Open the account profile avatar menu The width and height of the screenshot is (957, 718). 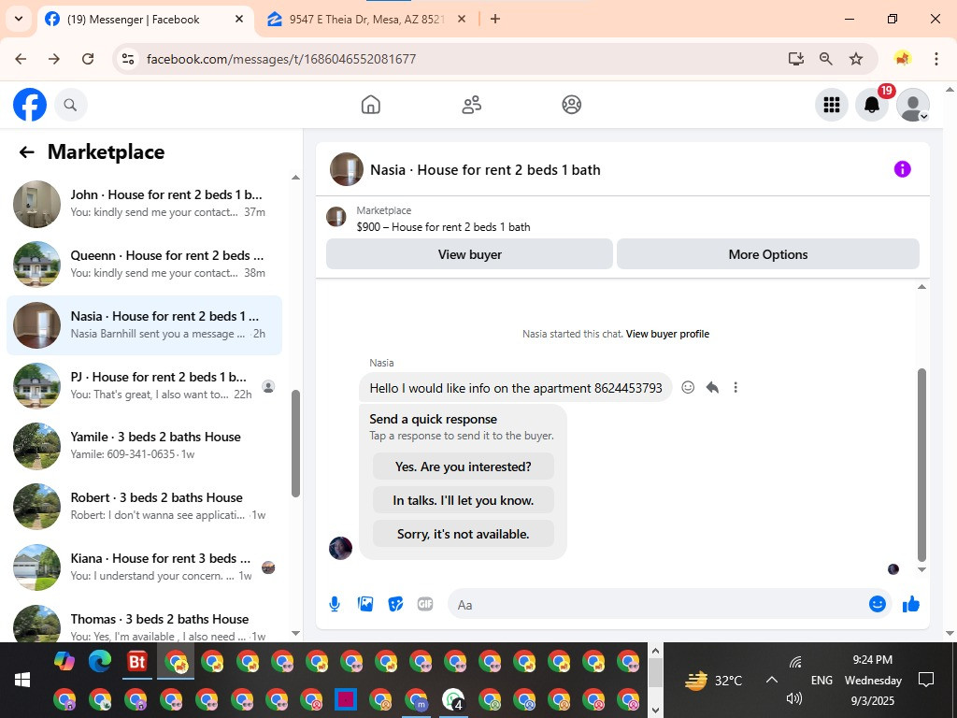point(912,105)
